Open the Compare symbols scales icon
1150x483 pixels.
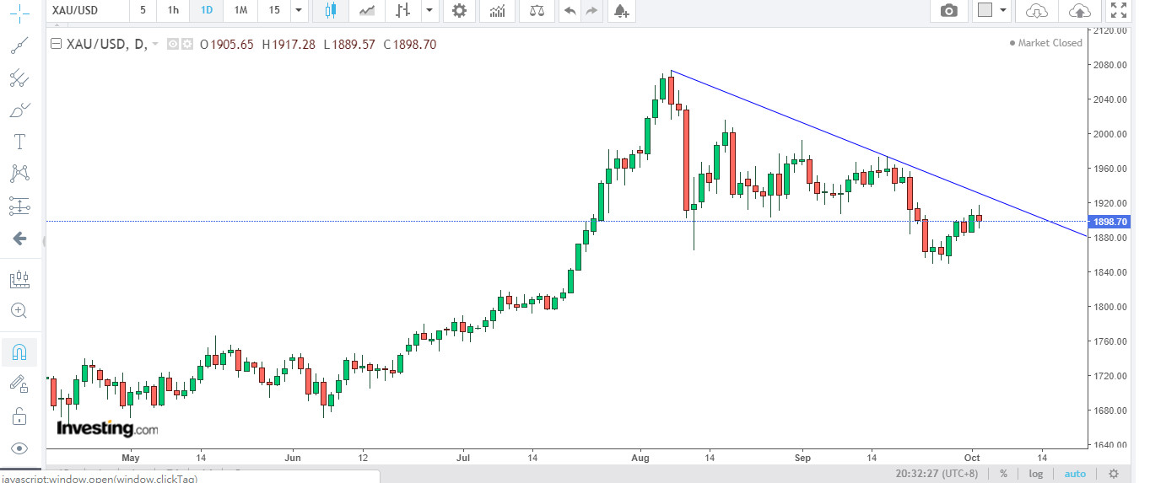537,10
